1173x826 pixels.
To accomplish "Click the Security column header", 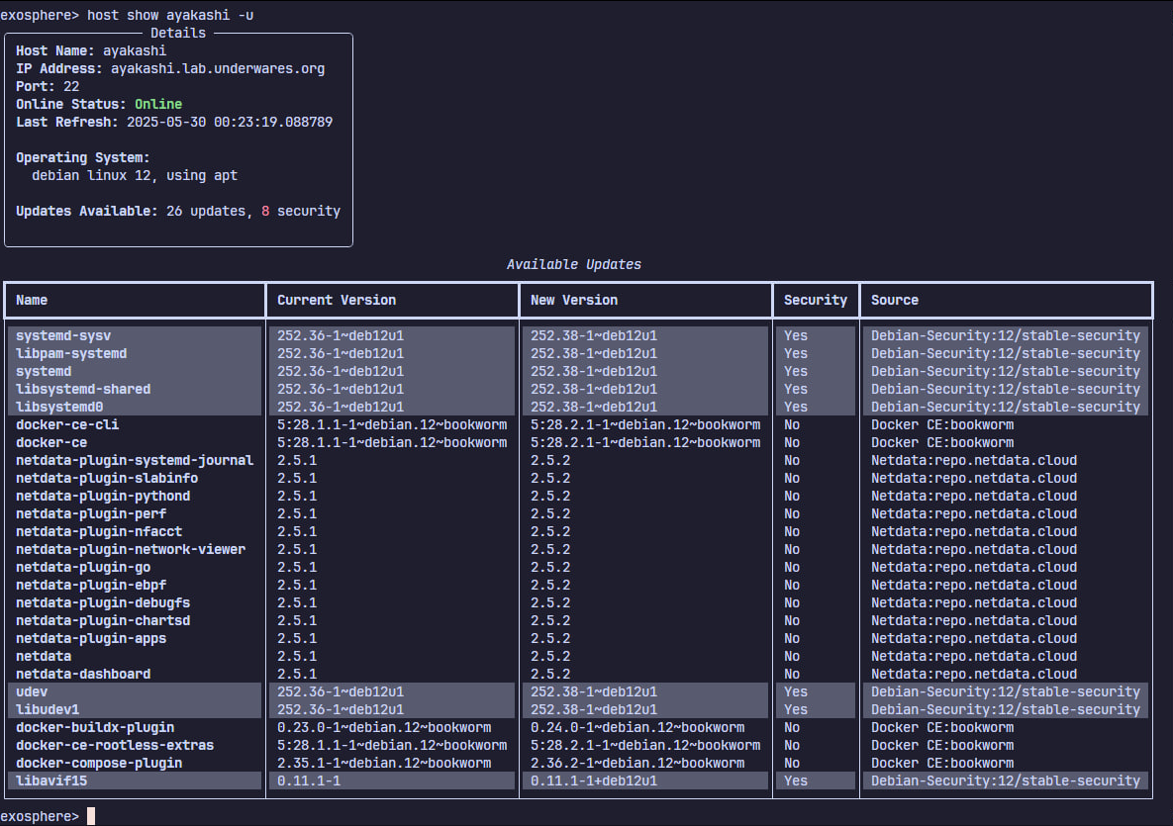I will point(816,300).
